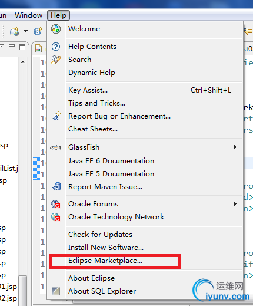
Task: Click the Oracle Forums icon
Action: point(56,204)
